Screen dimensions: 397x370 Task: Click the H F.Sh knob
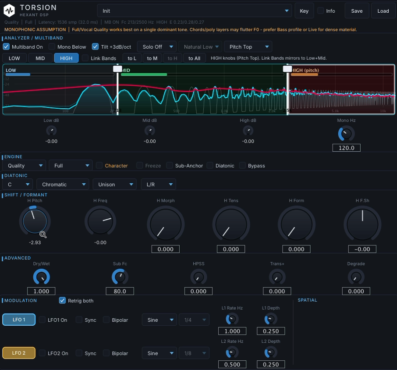click(362, 224)
